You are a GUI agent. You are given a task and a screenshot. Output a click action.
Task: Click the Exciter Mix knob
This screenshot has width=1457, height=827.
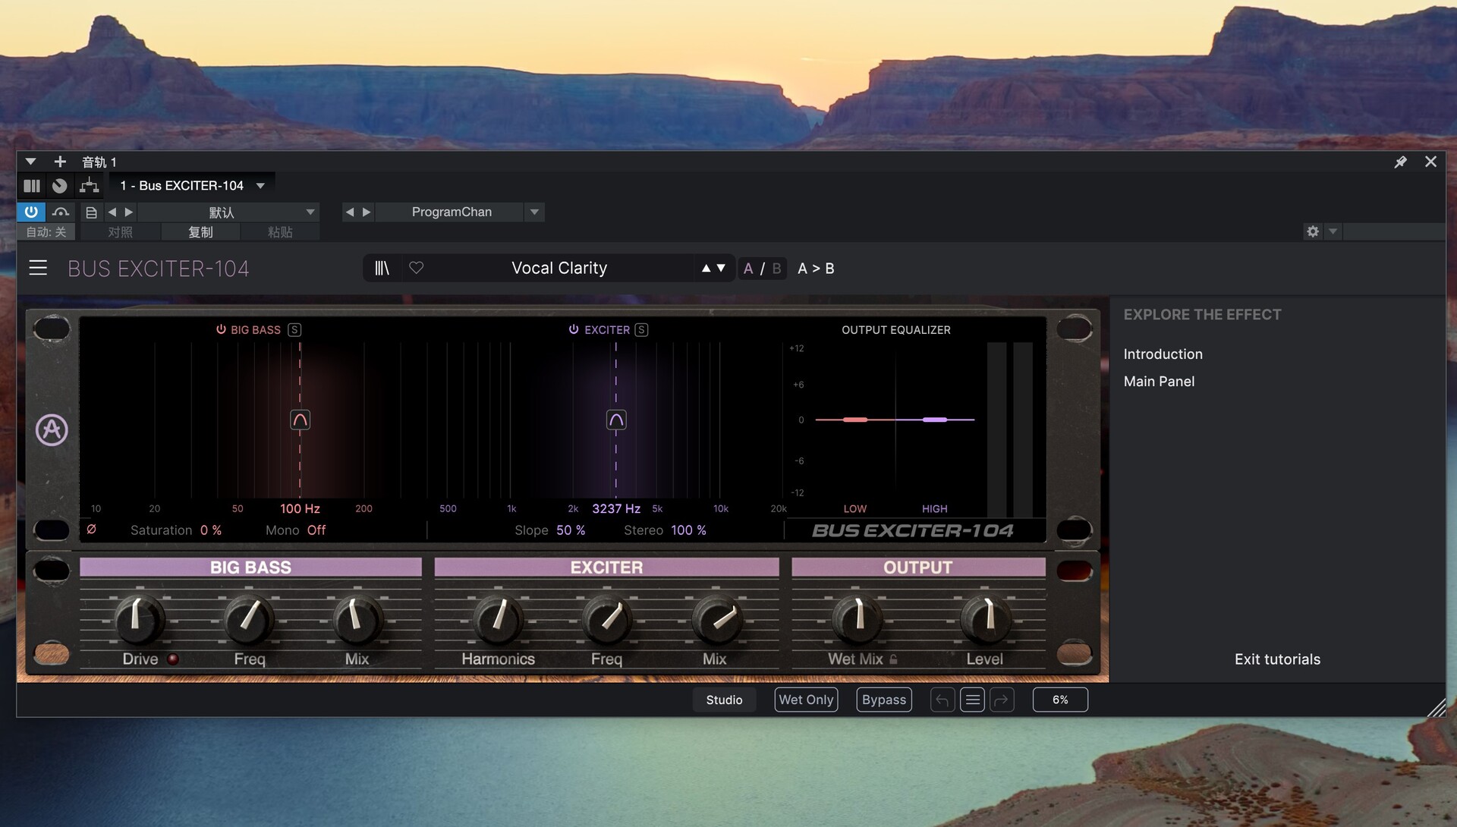pos(716,619)
